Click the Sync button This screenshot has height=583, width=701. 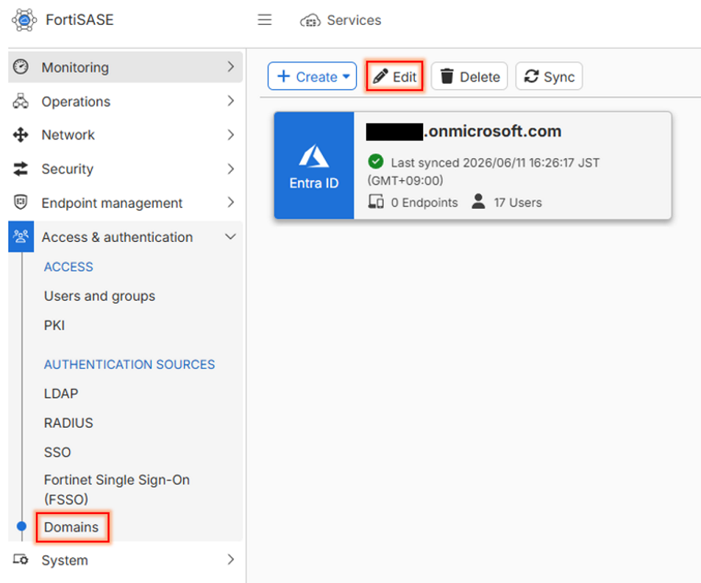coord(549,76)
